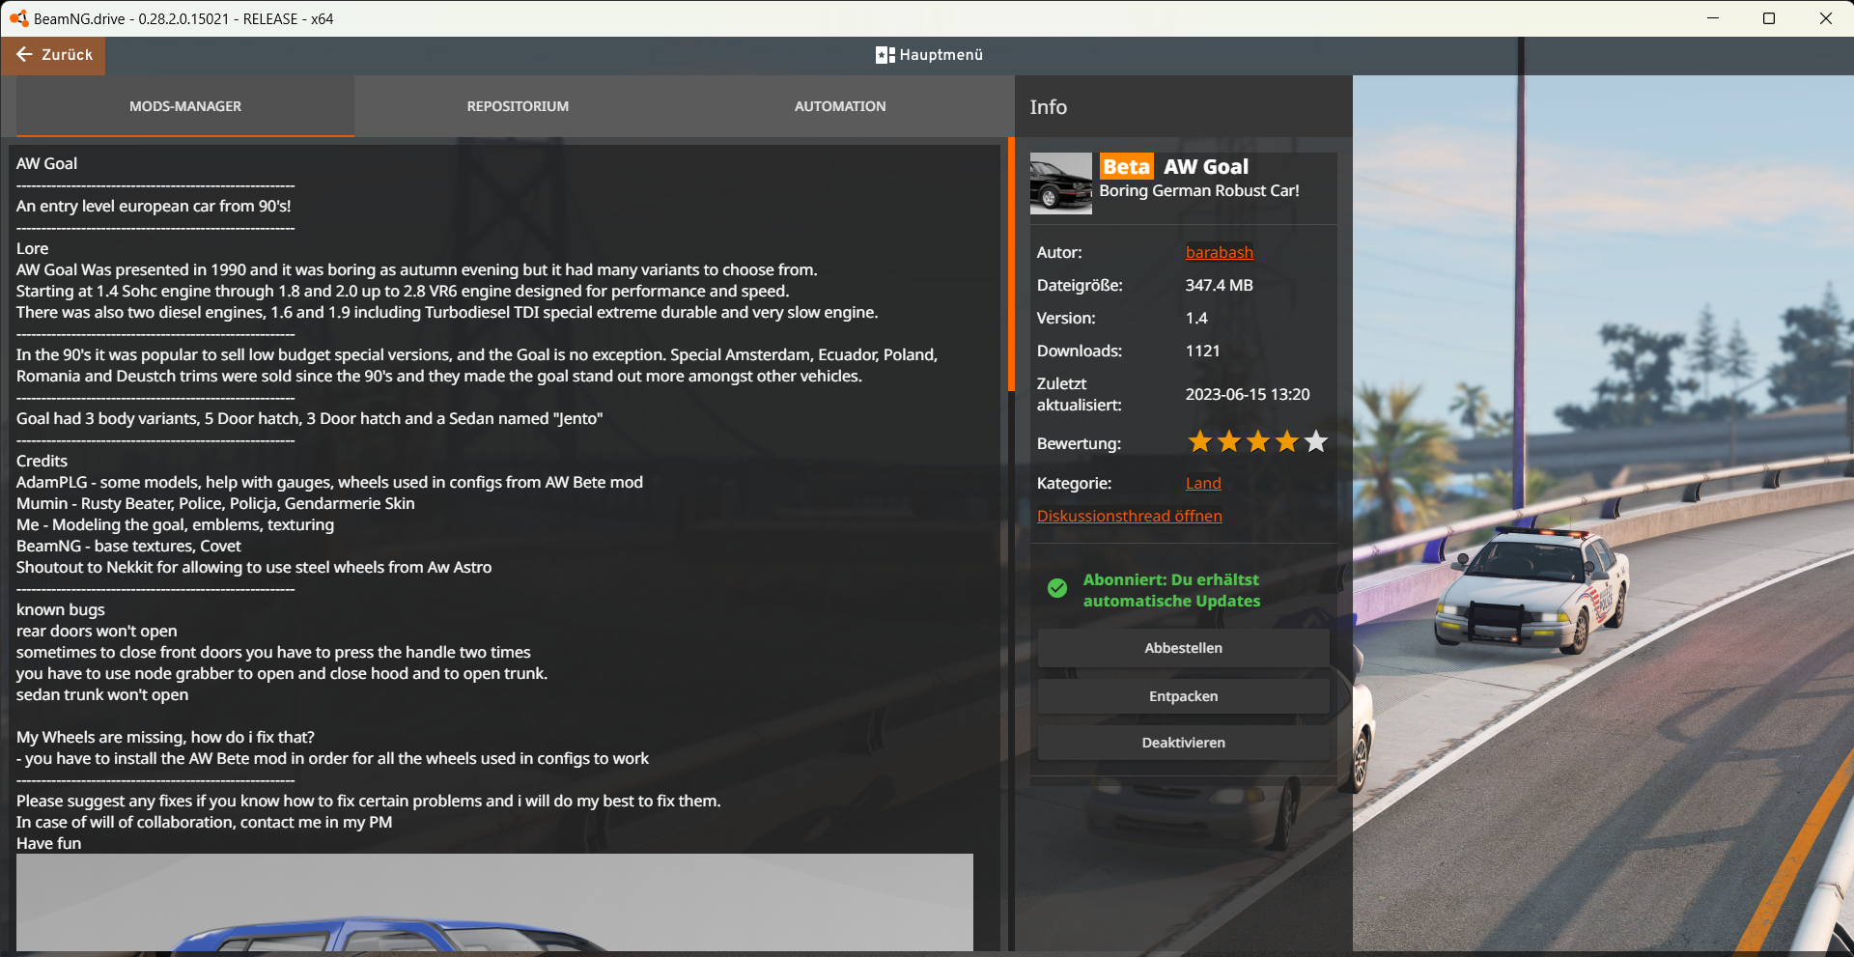Click the first gold rating star
The width and height of the screenshot is (1854, 957).
(x=1199, y=442)
